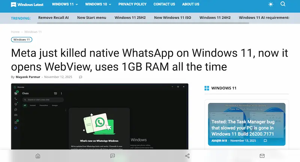
Task: Click the Windows Latest logo
Action: 27,4
